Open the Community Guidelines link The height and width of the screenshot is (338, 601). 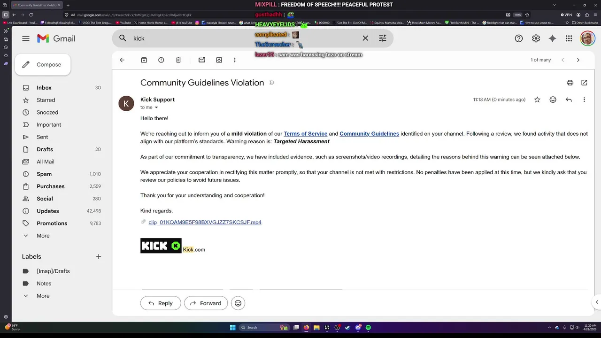point(369,134)
